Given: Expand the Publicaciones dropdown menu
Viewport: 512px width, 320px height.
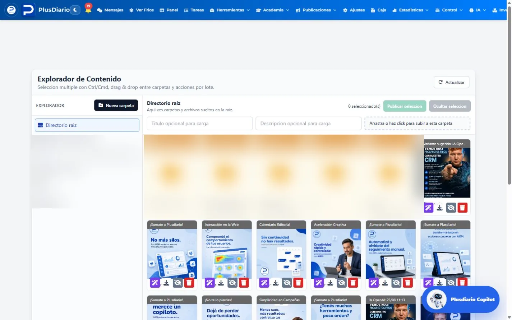Looking at the screenshot, I should (x=316, y=10).
